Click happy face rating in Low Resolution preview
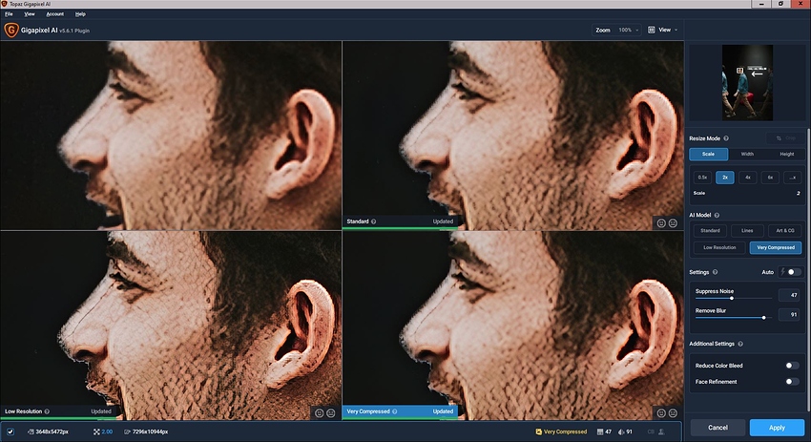Screen dimensions: 811x442 [x=319, y=413]
